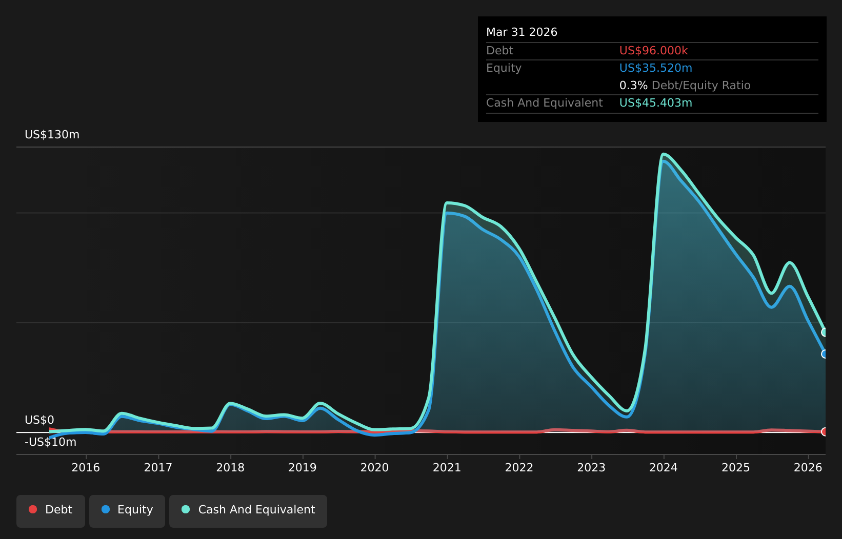Viewport: 842px width, 539px height.
Task: Click the 2024 x-axis label
Action: coord(664,467)
